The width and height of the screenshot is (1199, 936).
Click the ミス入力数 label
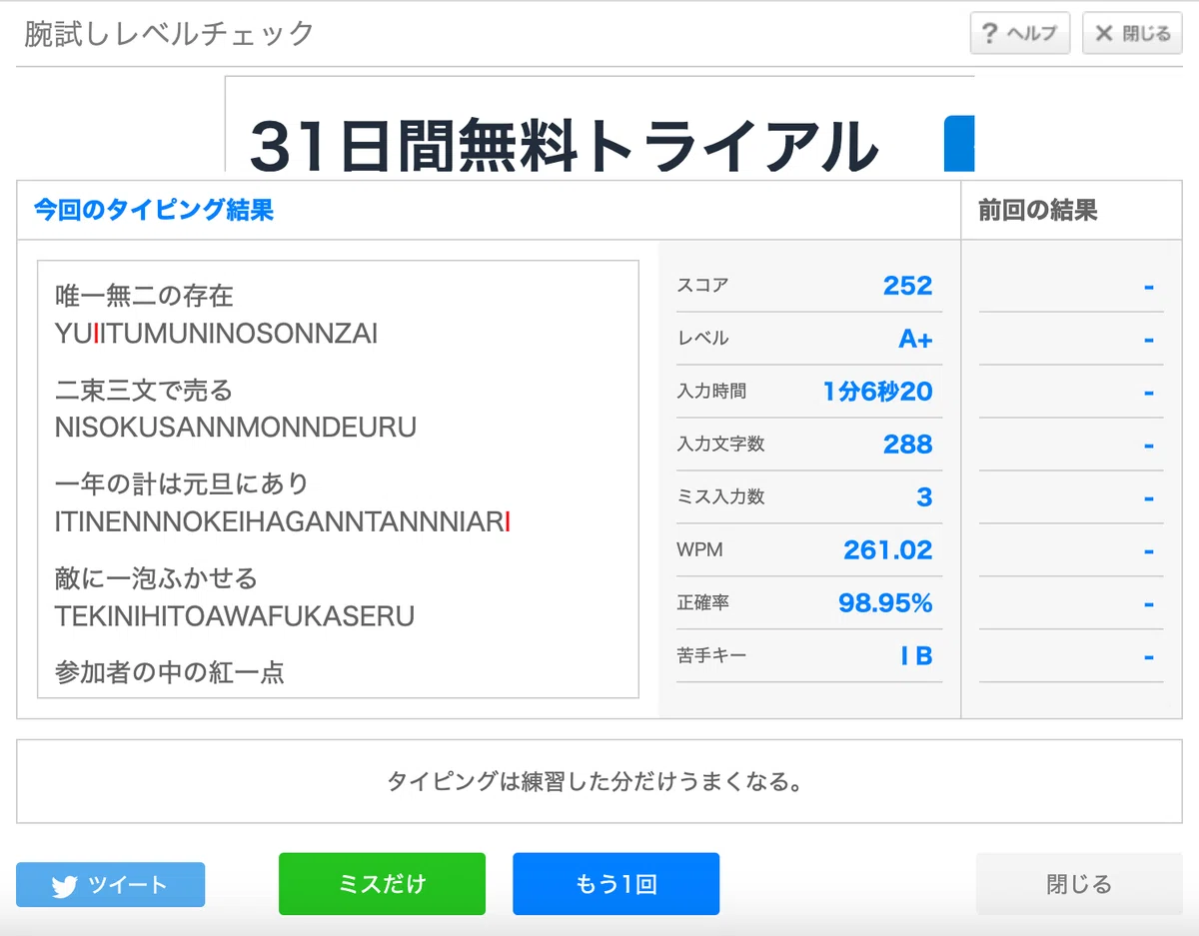(x=720, y=497)
